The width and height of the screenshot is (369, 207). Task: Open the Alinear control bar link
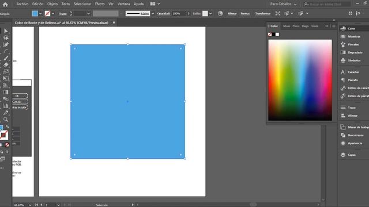click(x=232, y=14)
